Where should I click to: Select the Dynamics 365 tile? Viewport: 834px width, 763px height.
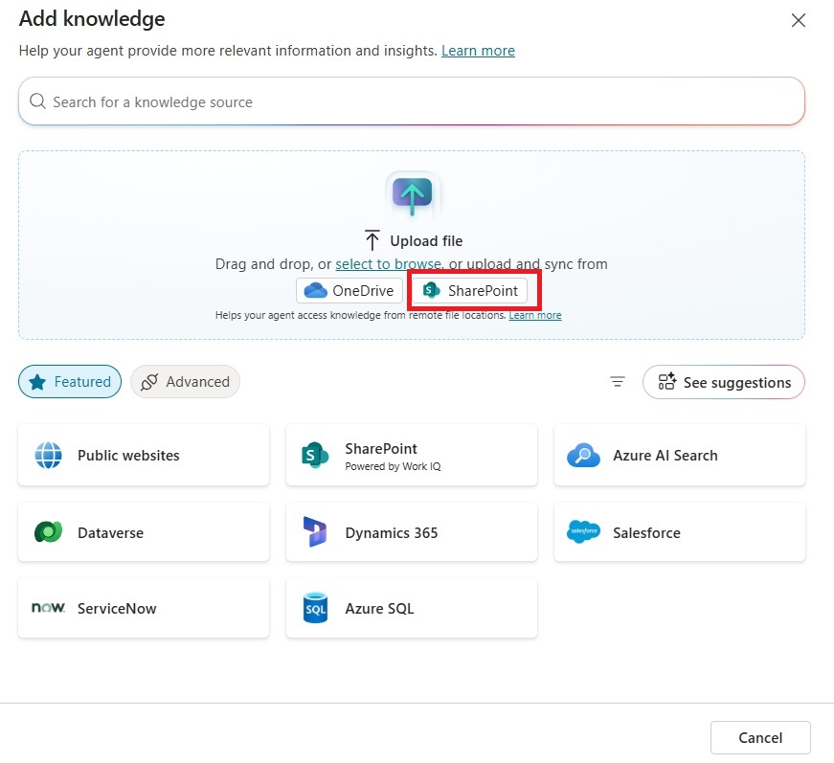411,532
